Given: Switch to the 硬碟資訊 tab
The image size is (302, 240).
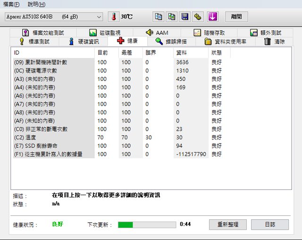Looking at the screenshot, I should [84, 41].
